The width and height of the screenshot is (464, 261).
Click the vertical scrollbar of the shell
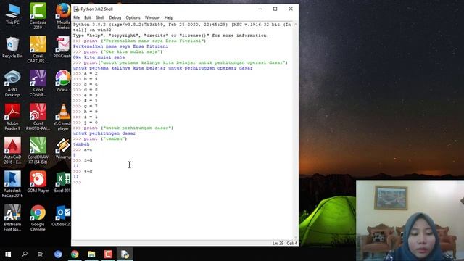(x=295, y=131)
